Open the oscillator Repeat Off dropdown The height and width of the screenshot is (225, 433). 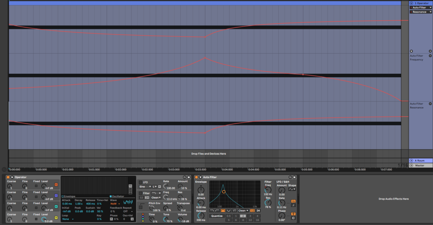128,211
